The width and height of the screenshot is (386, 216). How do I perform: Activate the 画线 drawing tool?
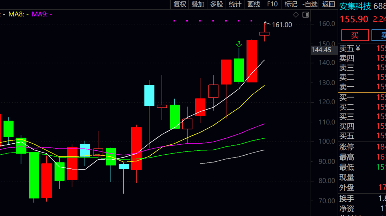click(x=254, y=4)
